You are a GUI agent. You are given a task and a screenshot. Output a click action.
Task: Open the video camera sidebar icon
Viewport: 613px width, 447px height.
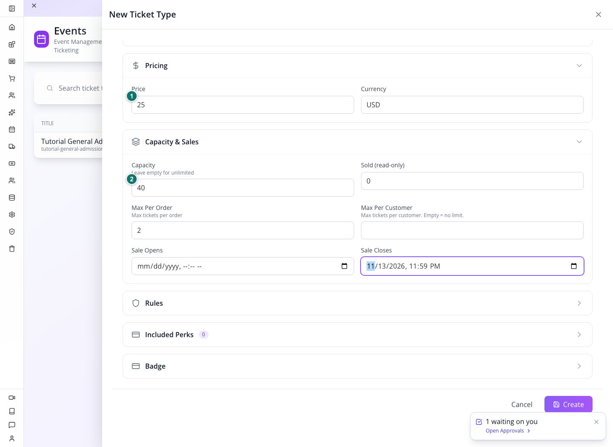[x=12, y=398]
